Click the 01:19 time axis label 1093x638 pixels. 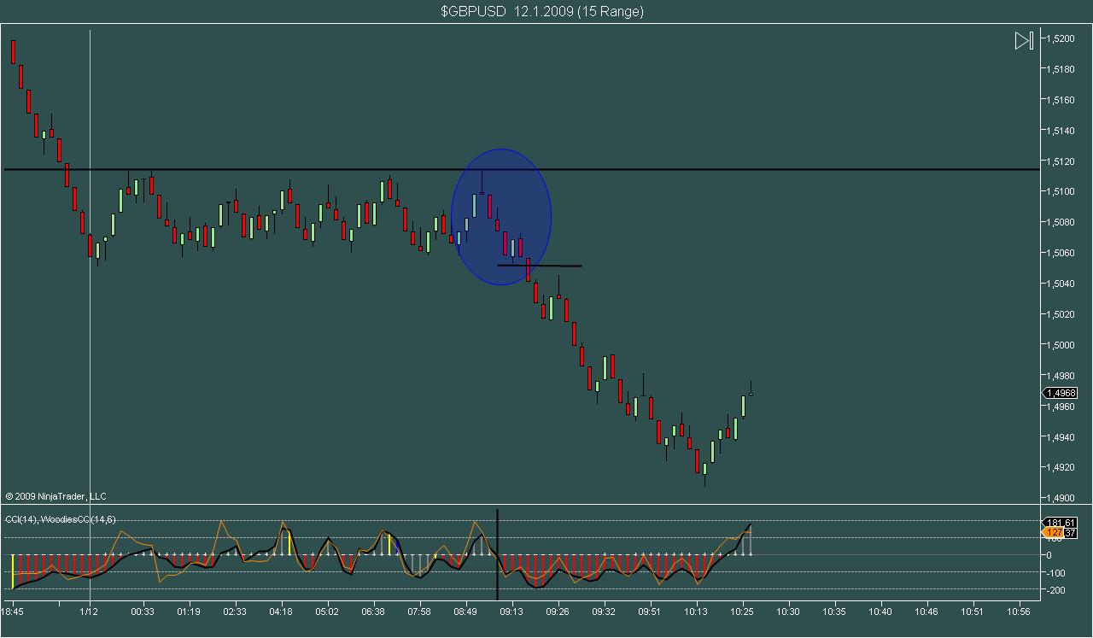189,612
